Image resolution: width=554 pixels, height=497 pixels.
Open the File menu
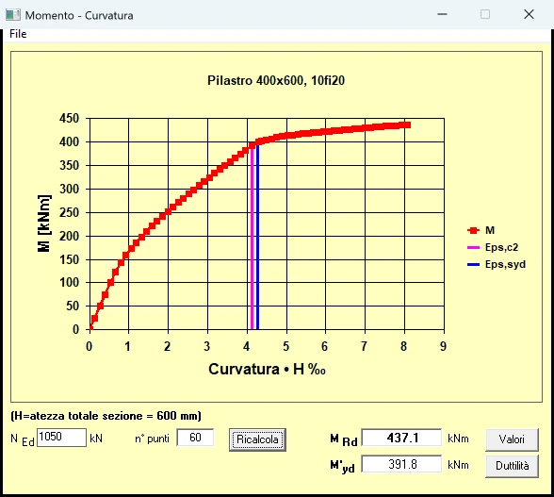pyautogui.click(x=18, y=34)
